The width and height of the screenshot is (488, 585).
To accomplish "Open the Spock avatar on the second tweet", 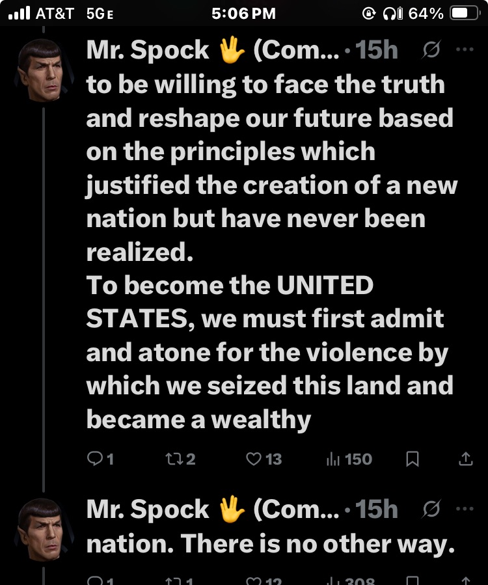I will pyautogui.click(x=41, y=529).
